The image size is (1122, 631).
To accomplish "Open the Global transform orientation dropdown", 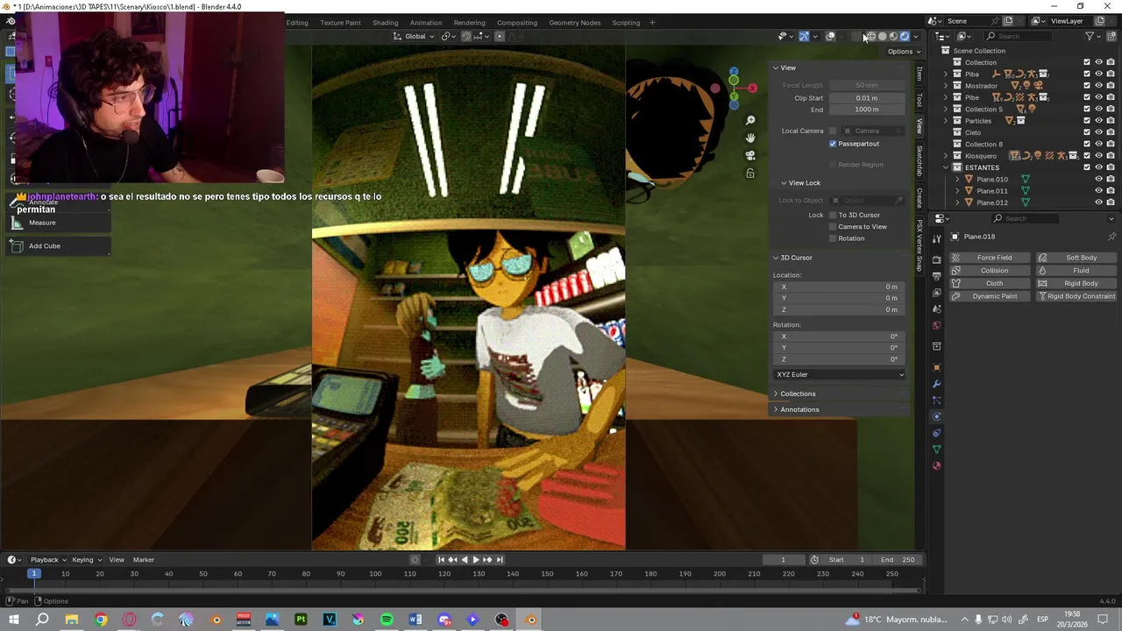I will (414, 36).
